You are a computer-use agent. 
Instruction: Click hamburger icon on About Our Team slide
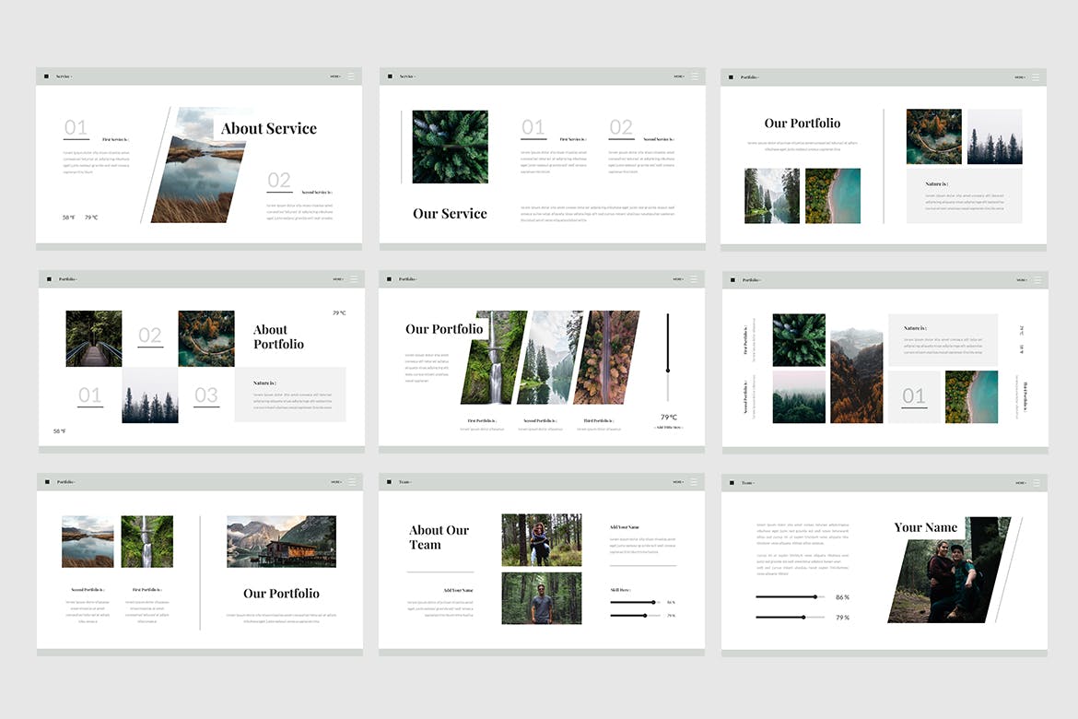click(x=694, y=482)
